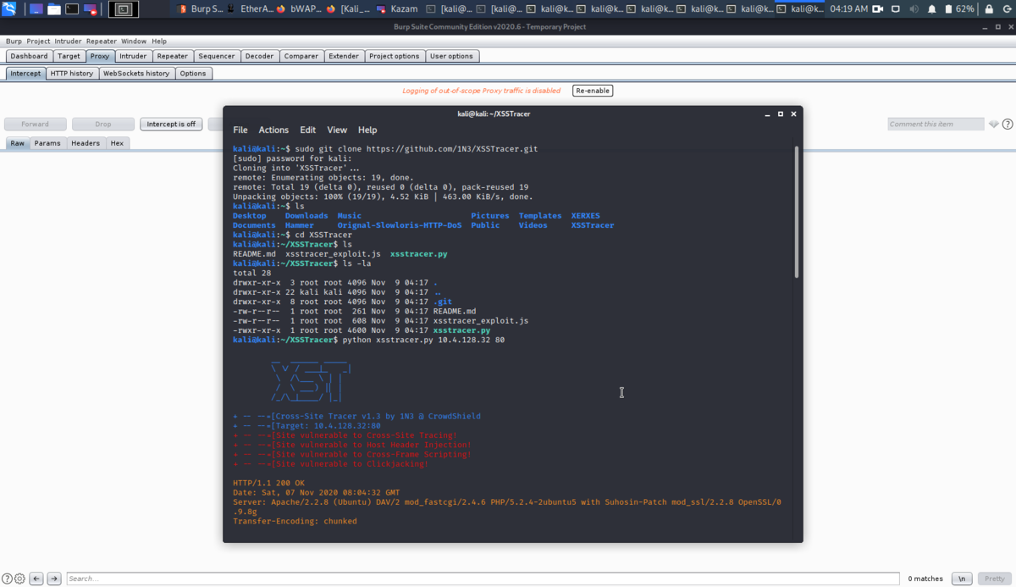
Task: Open the Intruder menu in Burp menu bar
Action: point(68,41)
